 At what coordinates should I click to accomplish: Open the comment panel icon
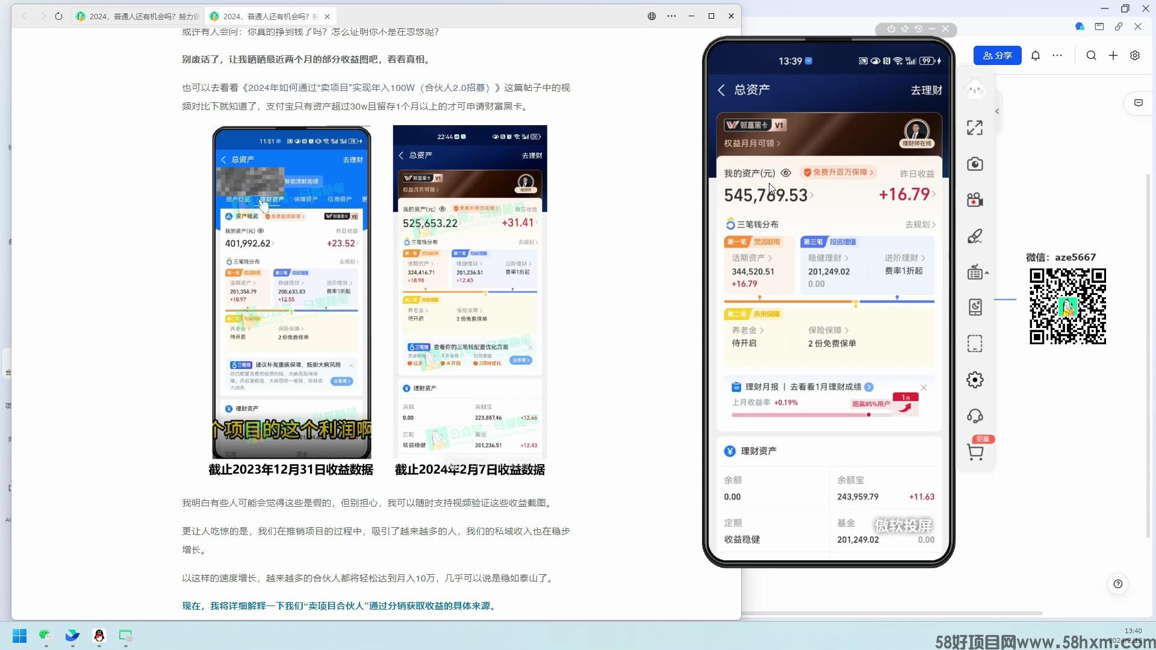1139,103
